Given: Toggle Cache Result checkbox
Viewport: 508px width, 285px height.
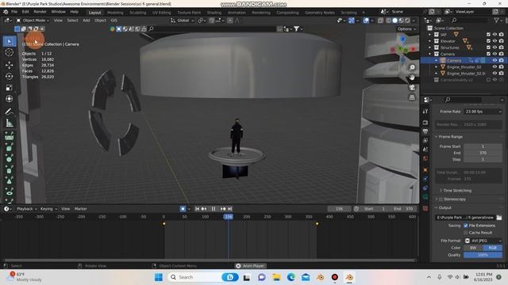Looking at the screenshot, I should coord(466,233).
